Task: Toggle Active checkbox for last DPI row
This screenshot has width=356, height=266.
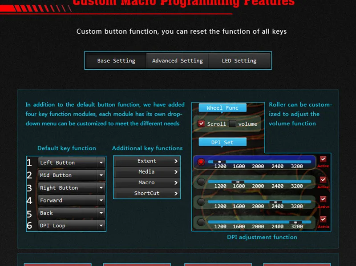Action: [x=323, y=219]
